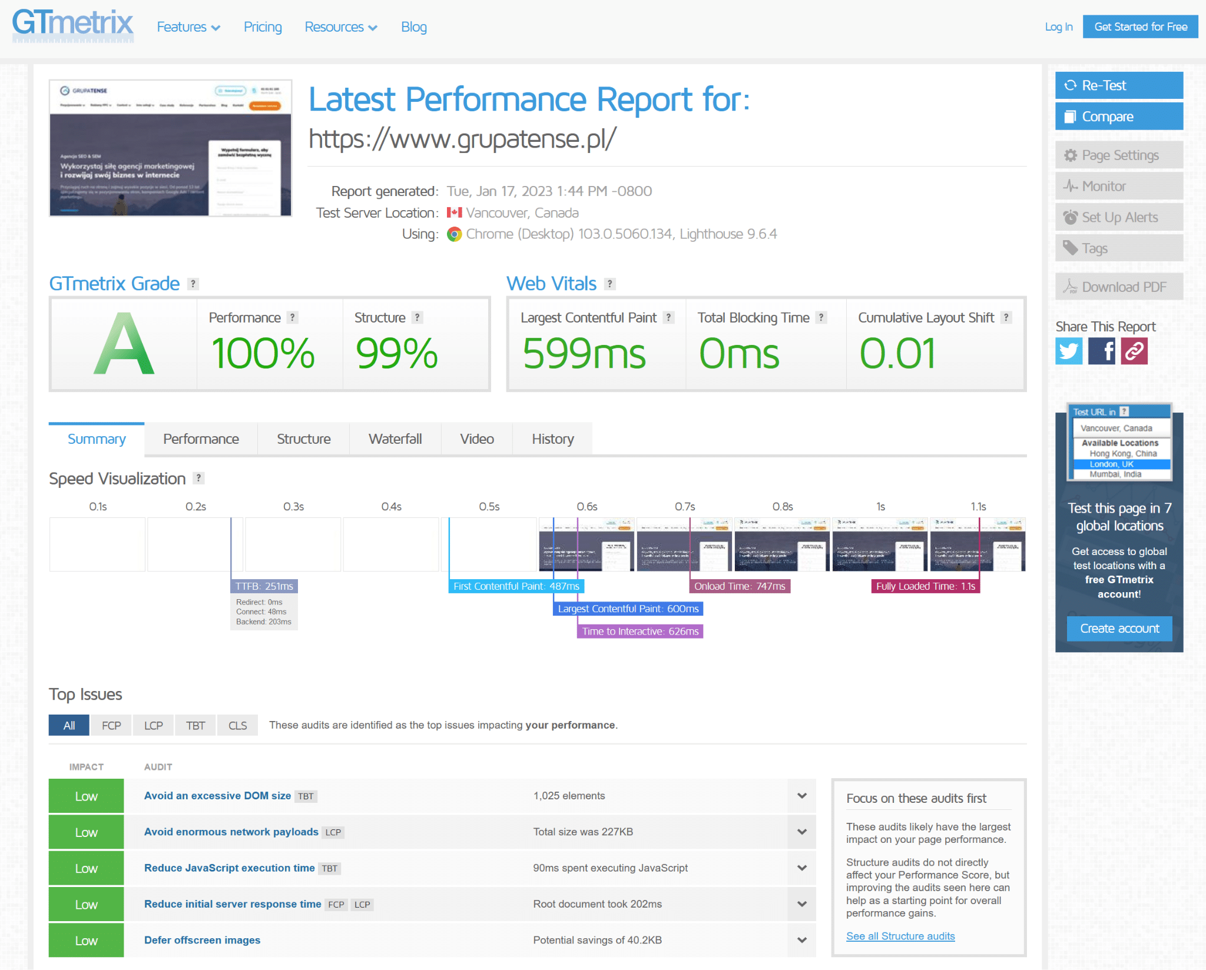
Task: Click the TTFB 251ms marker
Action: coord(264,586)
